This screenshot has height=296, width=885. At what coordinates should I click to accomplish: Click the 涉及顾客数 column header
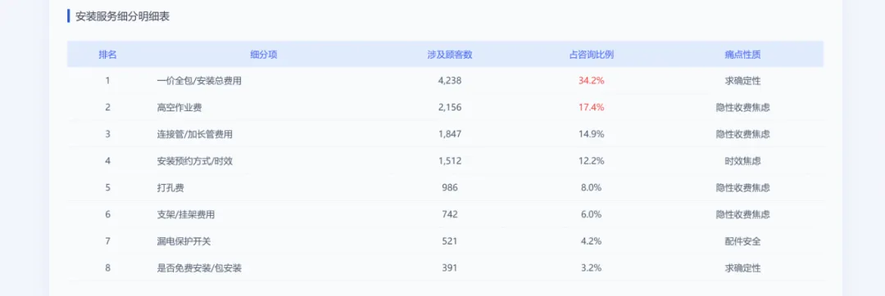450,55
